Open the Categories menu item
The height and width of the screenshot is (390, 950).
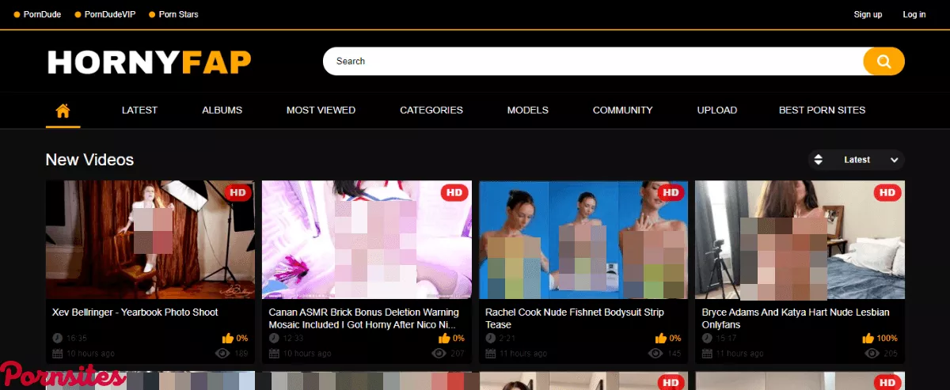pos(431,110)
